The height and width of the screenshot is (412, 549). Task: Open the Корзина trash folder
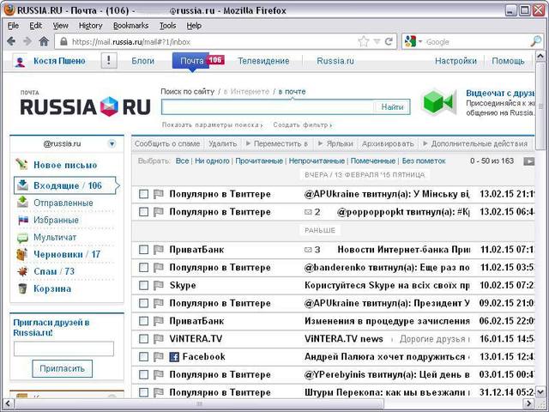(51, 288)
